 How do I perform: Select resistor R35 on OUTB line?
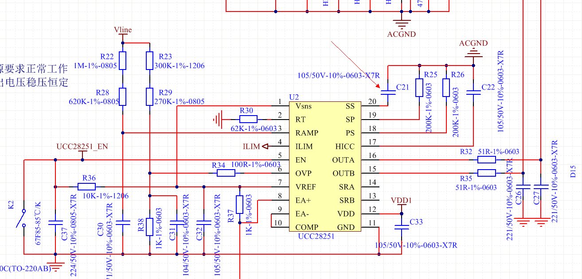pos(487,173)
